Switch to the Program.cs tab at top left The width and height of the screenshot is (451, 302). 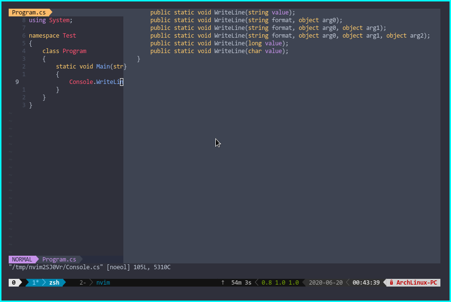point(27,13)
